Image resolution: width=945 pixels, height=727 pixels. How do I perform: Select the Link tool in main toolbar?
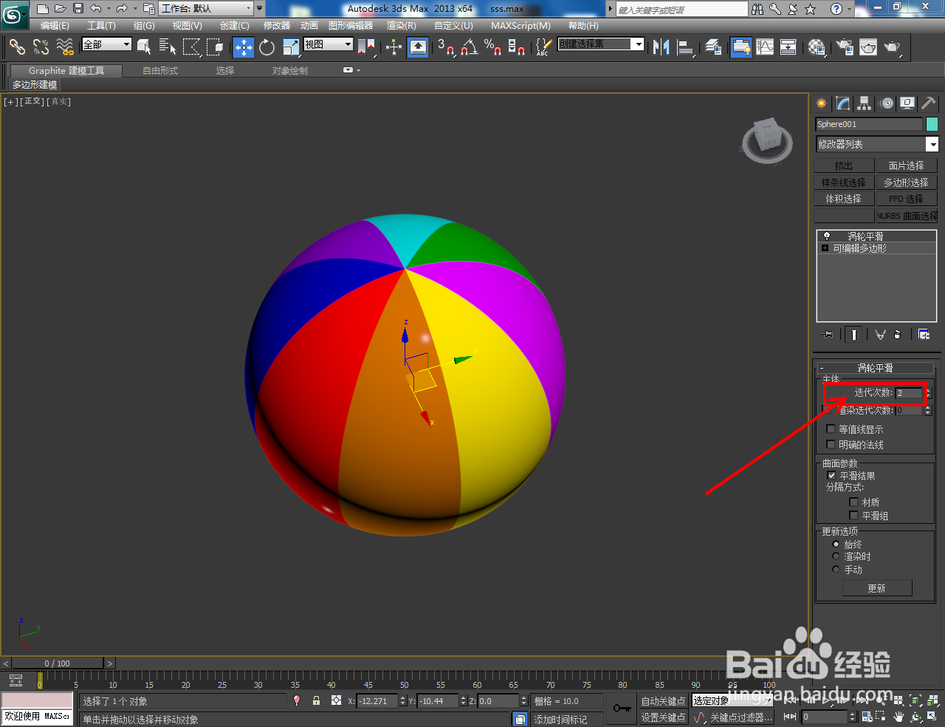pos(17,47)
